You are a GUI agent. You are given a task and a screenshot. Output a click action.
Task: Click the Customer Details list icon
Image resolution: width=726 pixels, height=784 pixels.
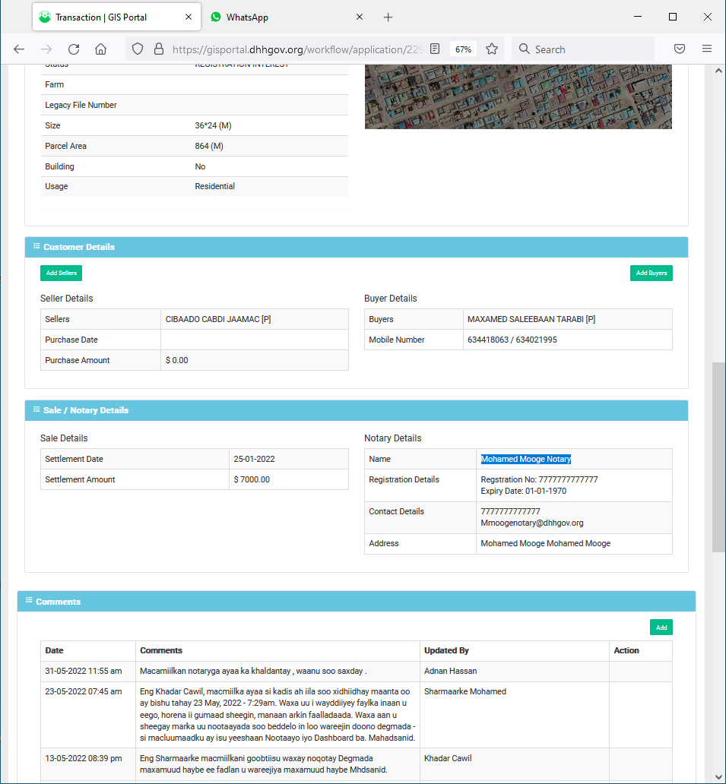click(36, 246)
